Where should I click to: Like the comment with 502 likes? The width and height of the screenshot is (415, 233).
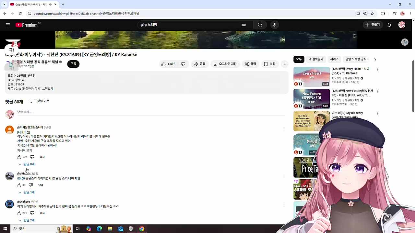[19, 157]
